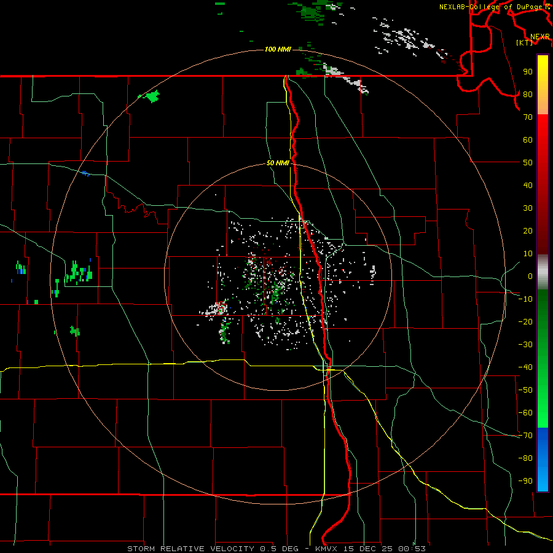The image size is (553, 553).
Task: Select the NEXLAB-College of DuPage credit text
Action: [x=490, y=7]
